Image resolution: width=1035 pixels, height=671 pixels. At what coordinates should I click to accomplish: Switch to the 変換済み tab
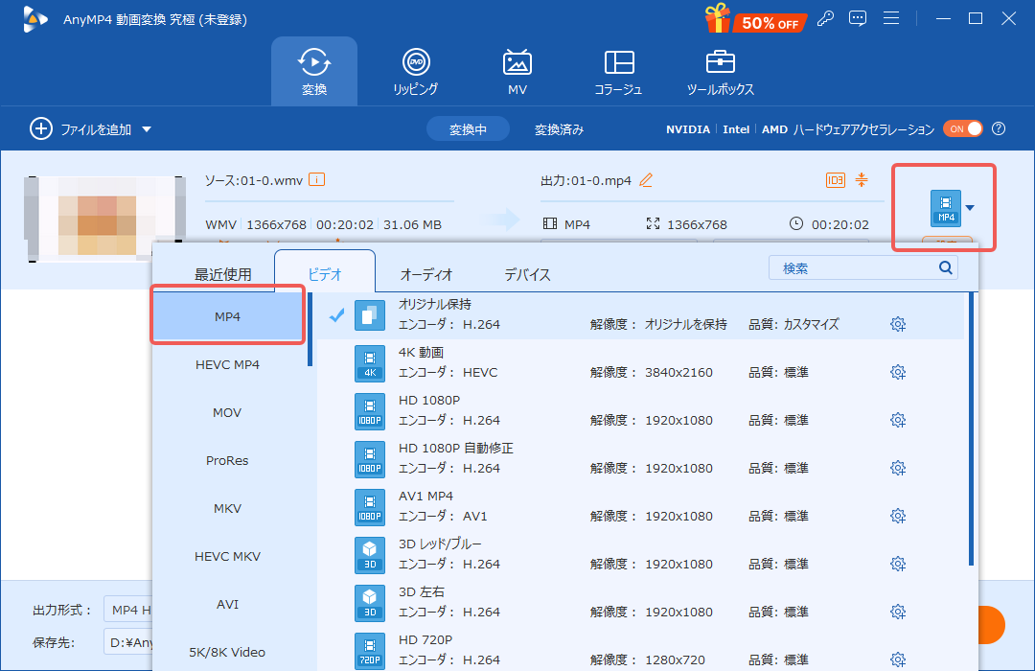(x=560, y=127)
